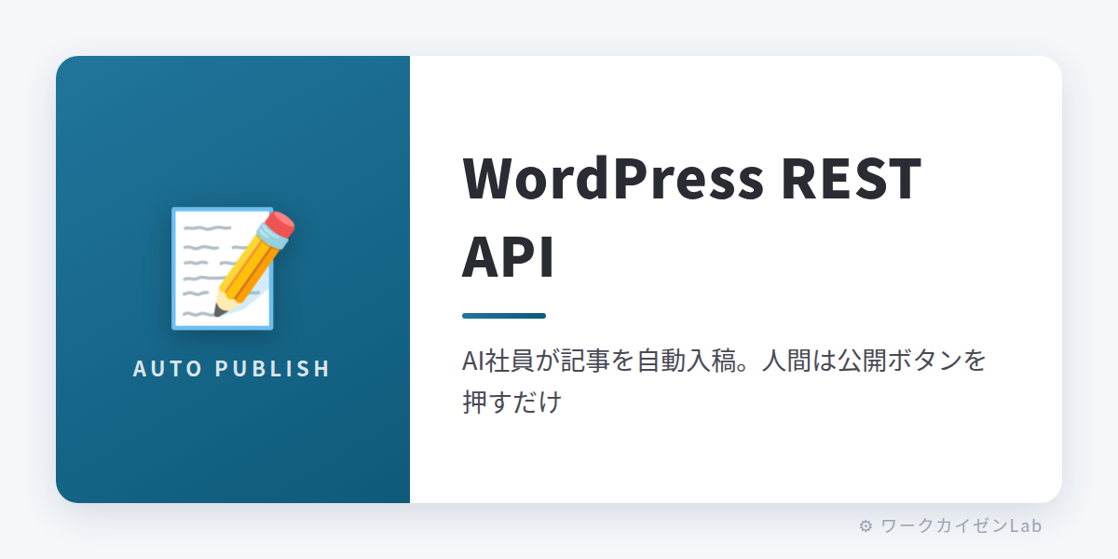Click the gear icon beside ワークカイゼンLab
Screen dimensions: 1118x559
coord(866,525)
